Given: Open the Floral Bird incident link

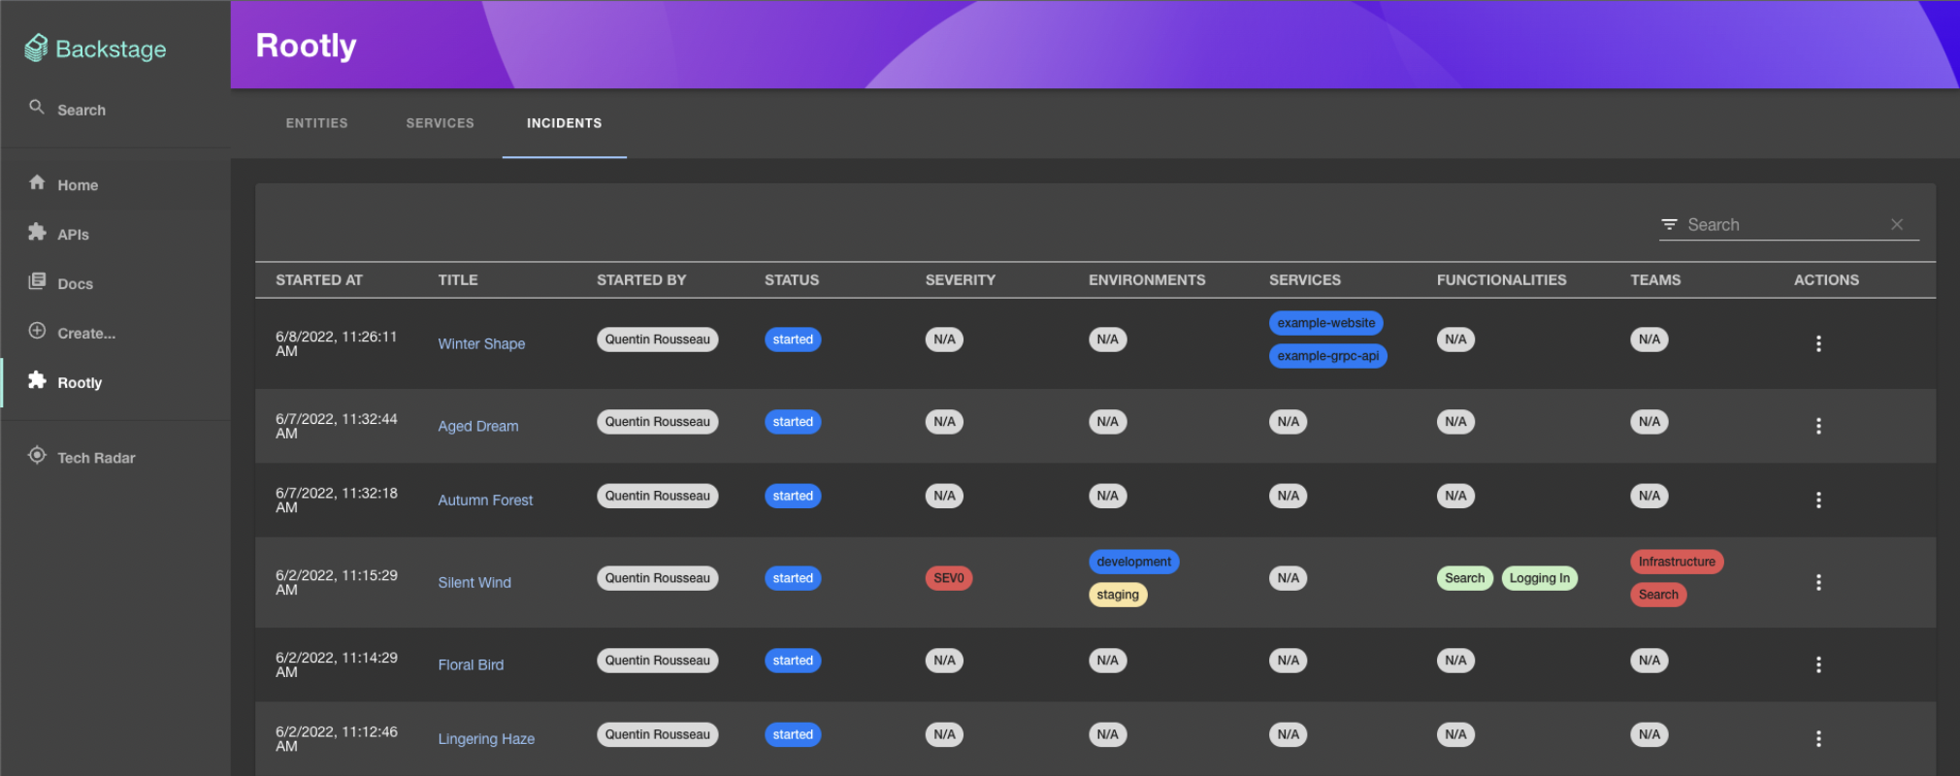Looking at the screenshot, I should [471, 665].
